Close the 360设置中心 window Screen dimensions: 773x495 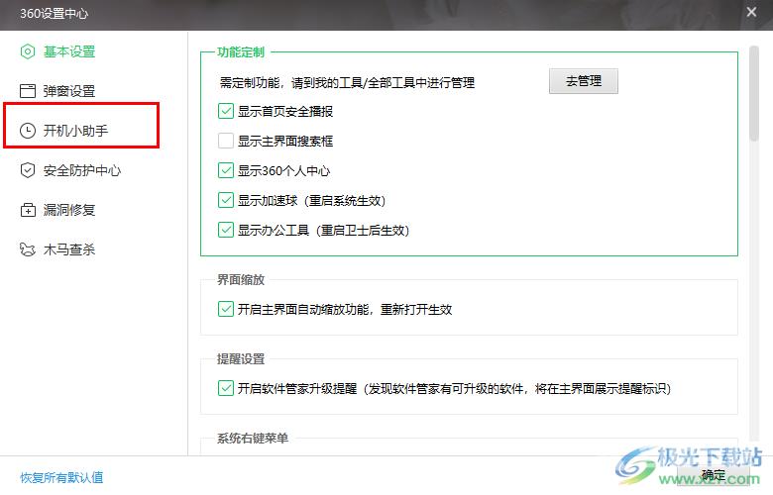click(x=751, y=12)
